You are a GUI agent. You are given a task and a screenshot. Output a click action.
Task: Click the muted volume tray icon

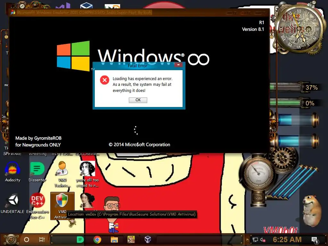click(263, 240)
